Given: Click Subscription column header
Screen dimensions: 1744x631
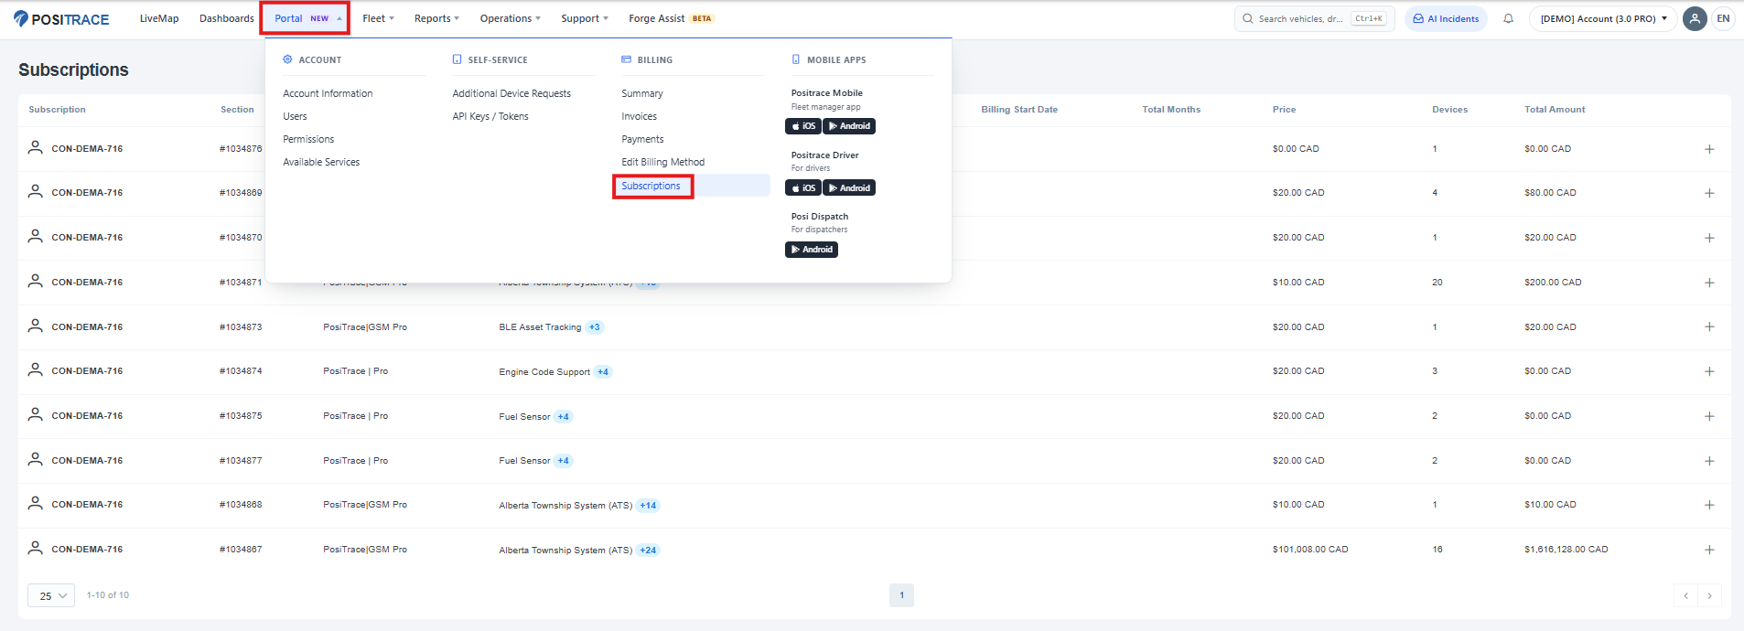Looking at the screenshot, I should (57, 110).
